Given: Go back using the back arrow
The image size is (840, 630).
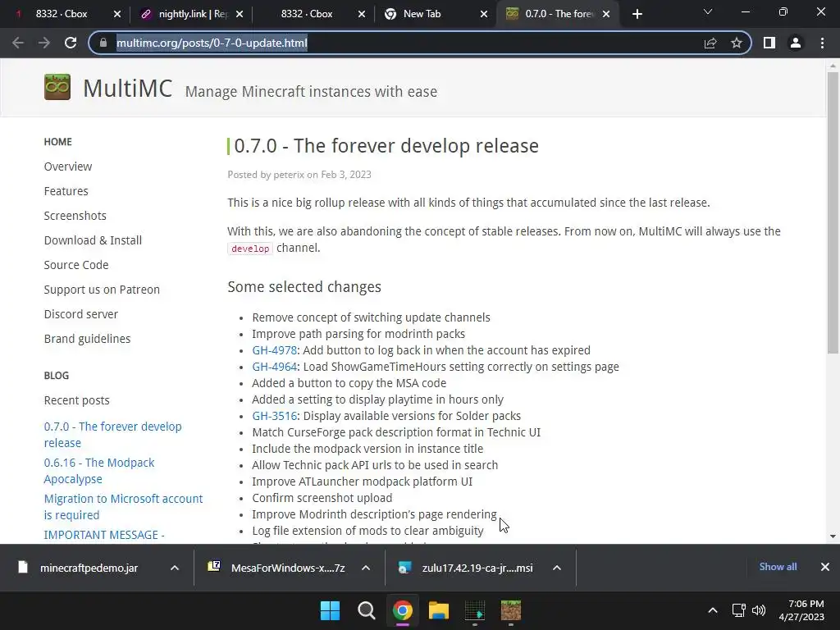Looking at the screenshot, I should tap(18, 43).
